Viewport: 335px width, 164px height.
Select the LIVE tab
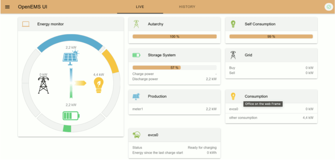(140, 7)
